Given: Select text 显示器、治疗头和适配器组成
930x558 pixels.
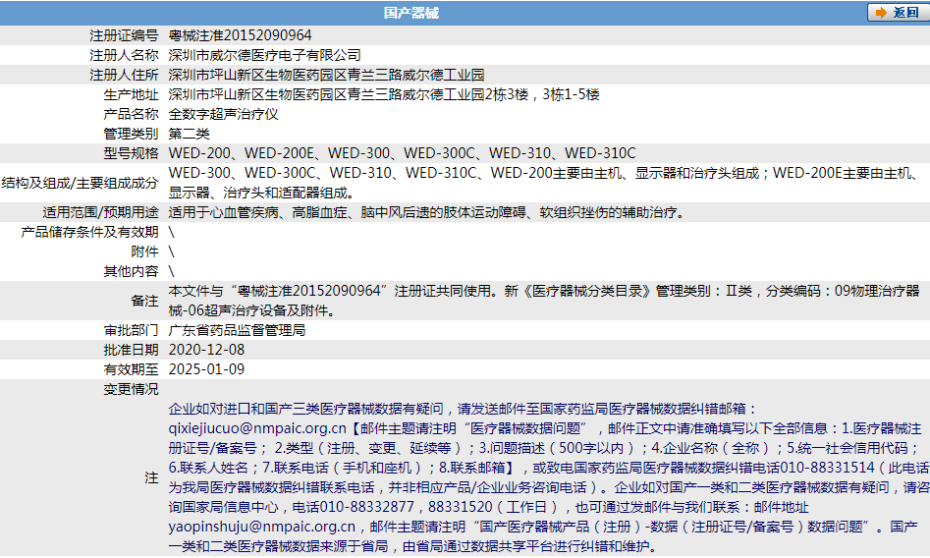Looking at the screenshot, I should coord(260,193).
